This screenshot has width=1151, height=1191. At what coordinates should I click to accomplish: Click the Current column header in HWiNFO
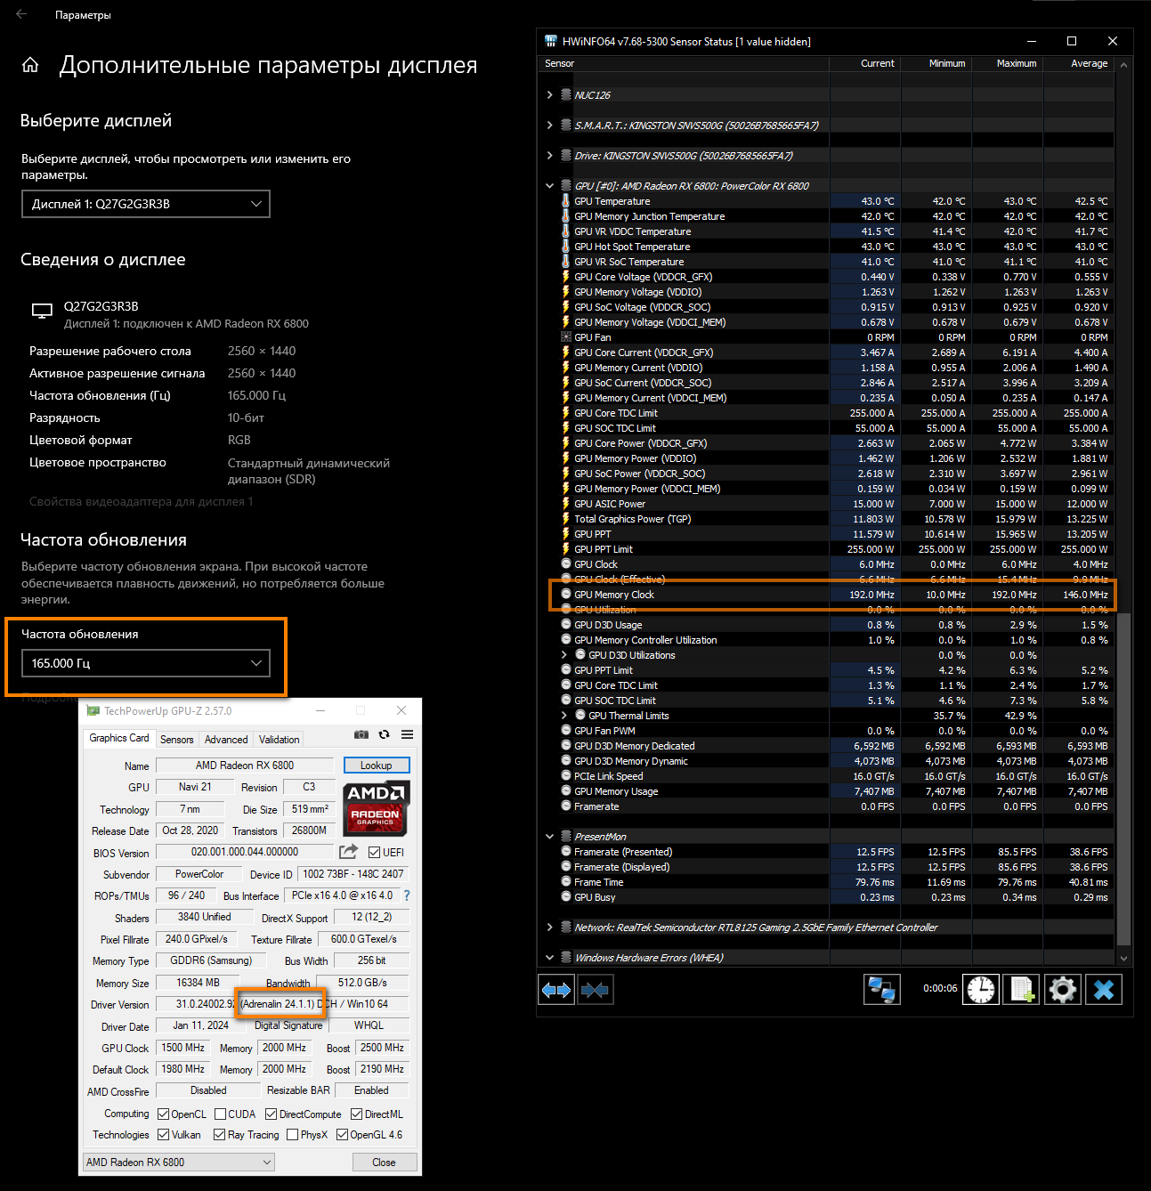865,63
